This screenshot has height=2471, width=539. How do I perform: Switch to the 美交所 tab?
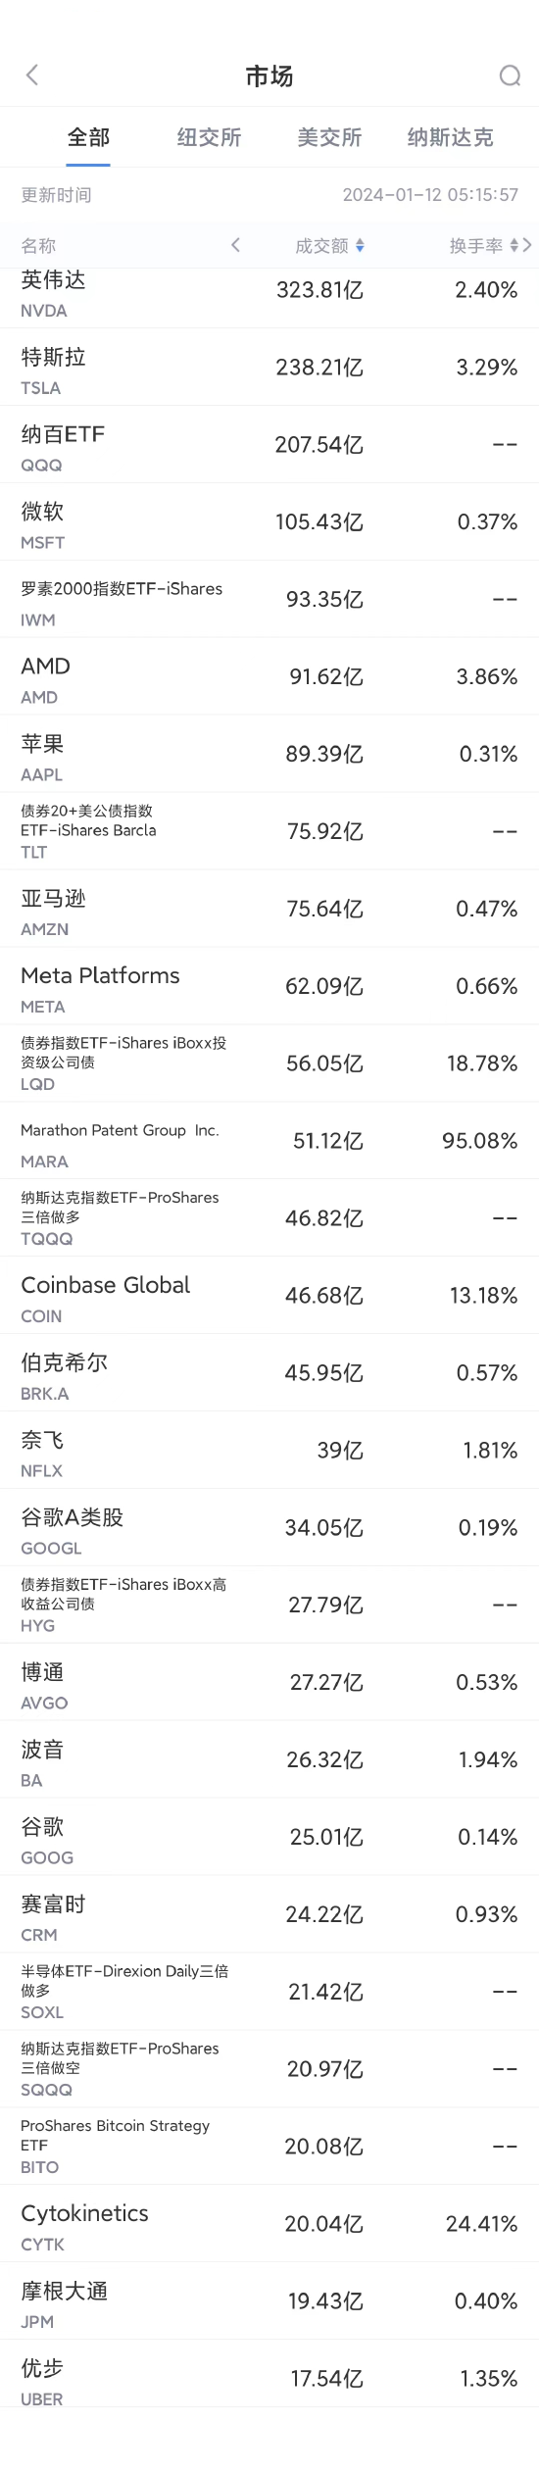[x=329, y=137]
